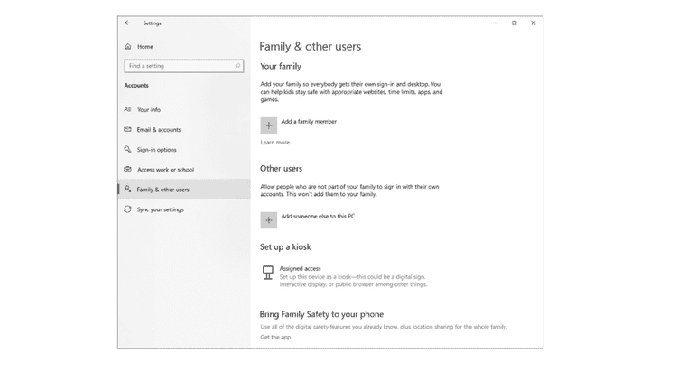Viewport: 677px width, 371px height.
Task: Select Family & other users in sidebar
Action: click(x=184, y=190)
